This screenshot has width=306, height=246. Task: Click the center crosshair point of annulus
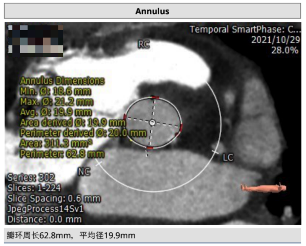[152, 122]
